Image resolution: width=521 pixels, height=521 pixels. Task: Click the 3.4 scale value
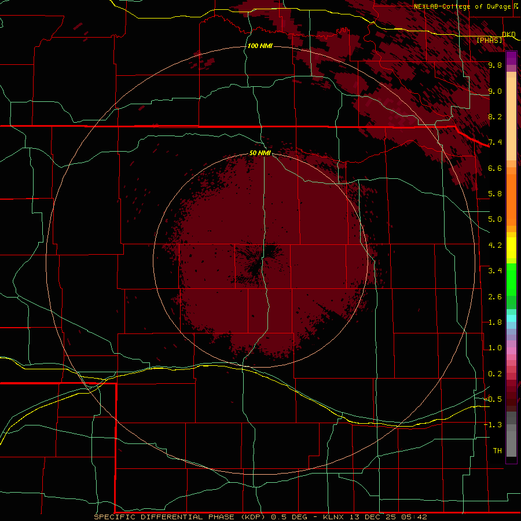coord(495,271)
